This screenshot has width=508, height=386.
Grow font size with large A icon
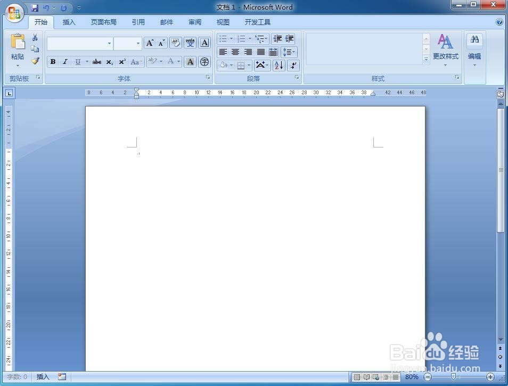(150, 43)
